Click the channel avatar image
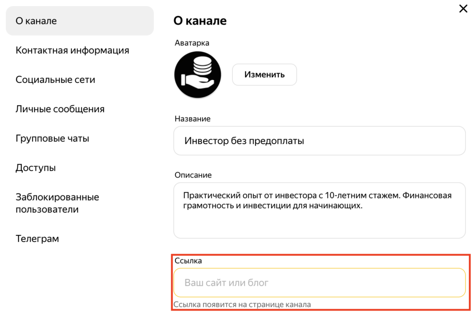The width and height of the screenshot is (475, 312). click(198, 75)
